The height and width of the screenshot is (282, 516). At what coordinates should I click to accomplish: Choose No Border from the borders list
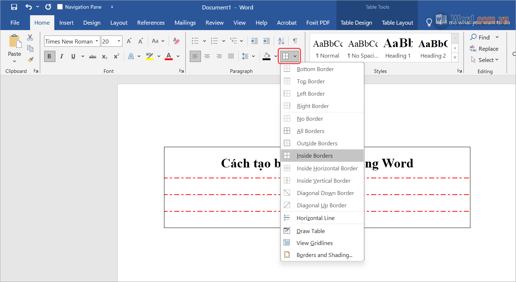pos(310,119)
